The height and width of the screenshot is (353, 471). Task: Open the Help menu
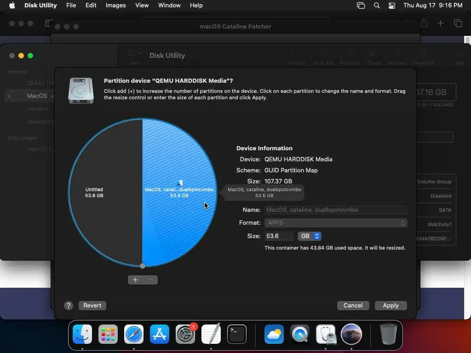(x=196, y=6)
